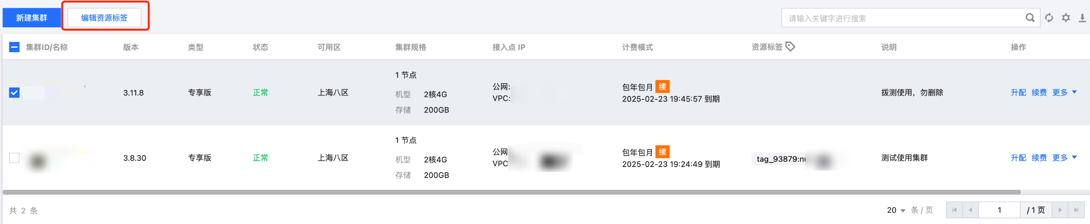The image size is (1090, 224).
Task: Check the 3.8.30 cluster row
Action: click(x=14, y=158)
